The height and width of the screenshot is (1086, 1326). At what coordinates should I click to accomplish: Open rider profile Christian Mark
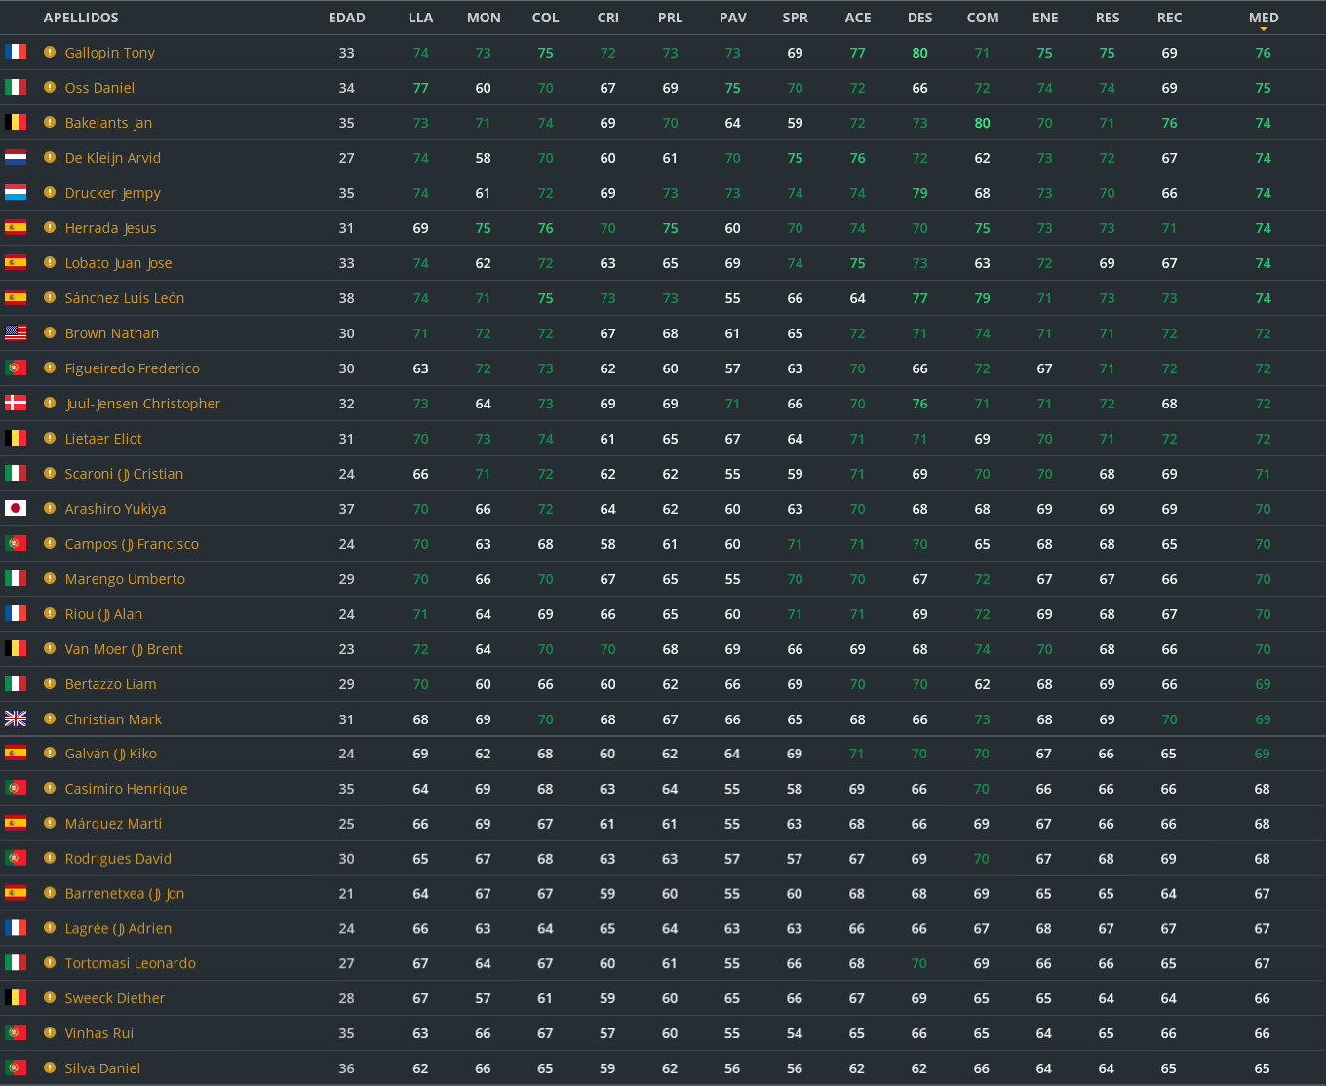(x=114, y=719)
